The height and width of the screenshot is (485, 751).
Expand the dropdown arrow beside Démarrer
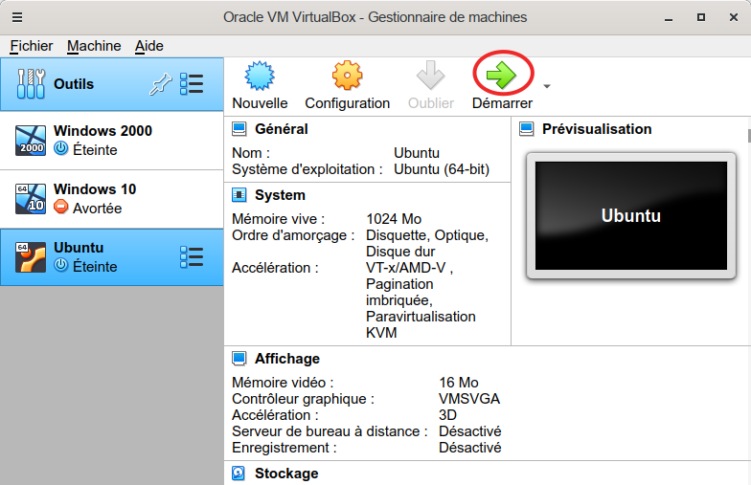coord(547,86)
